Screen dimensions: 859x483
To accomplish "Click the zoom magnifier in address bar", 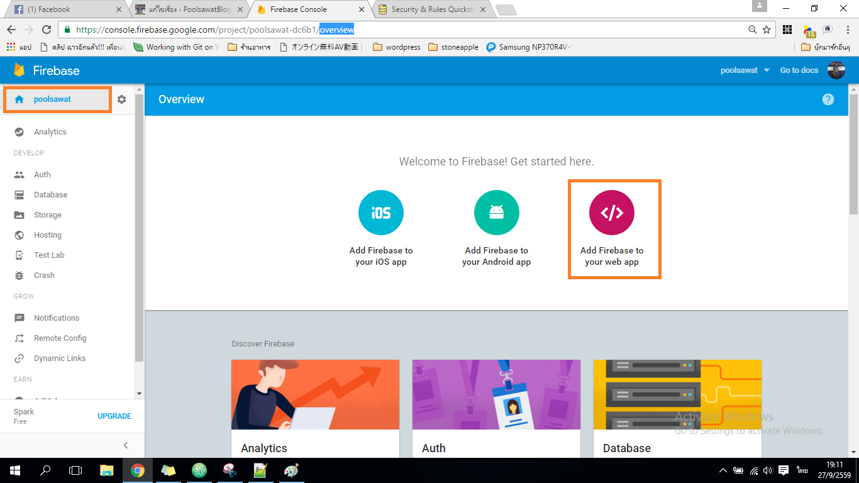I will coord(753,30).
